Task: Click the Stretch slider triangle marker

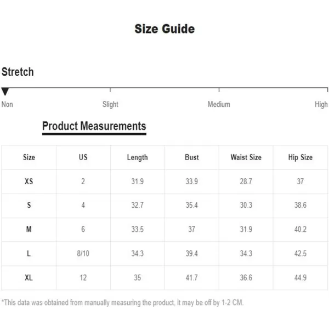Action: (x=5, y=91)
